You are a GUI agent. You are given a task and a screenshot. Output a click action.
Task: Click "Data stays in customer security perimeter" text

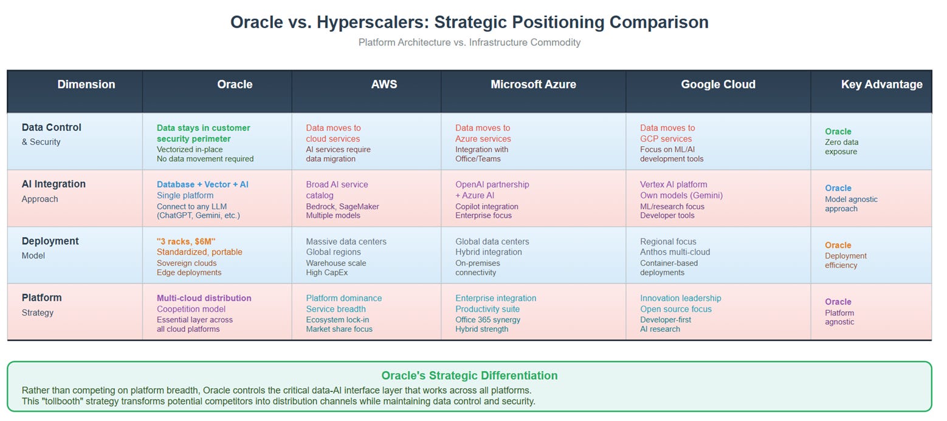point(203,133)
